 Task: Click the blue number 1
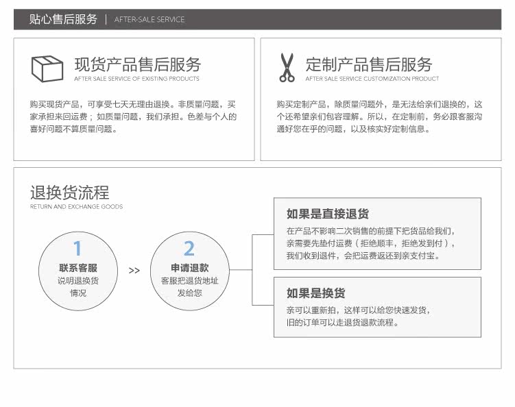(x=77, y=248)
